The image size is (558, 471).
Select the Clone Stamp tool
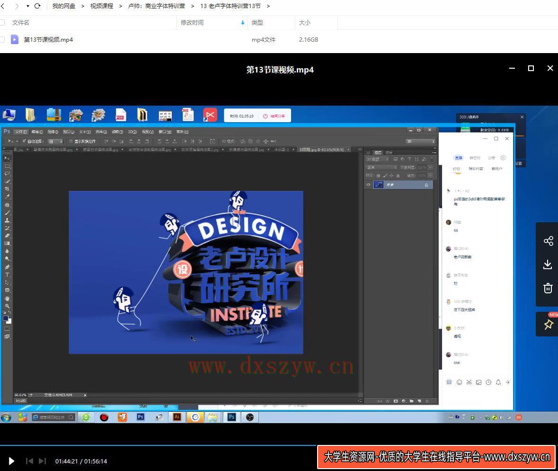coord(7,220)
